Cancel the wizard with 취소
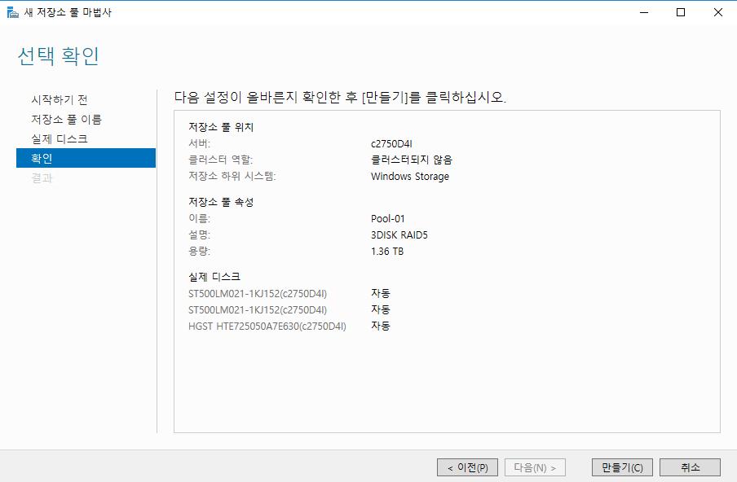The height and width of the screenshot is (482, 737). (690, 467)
